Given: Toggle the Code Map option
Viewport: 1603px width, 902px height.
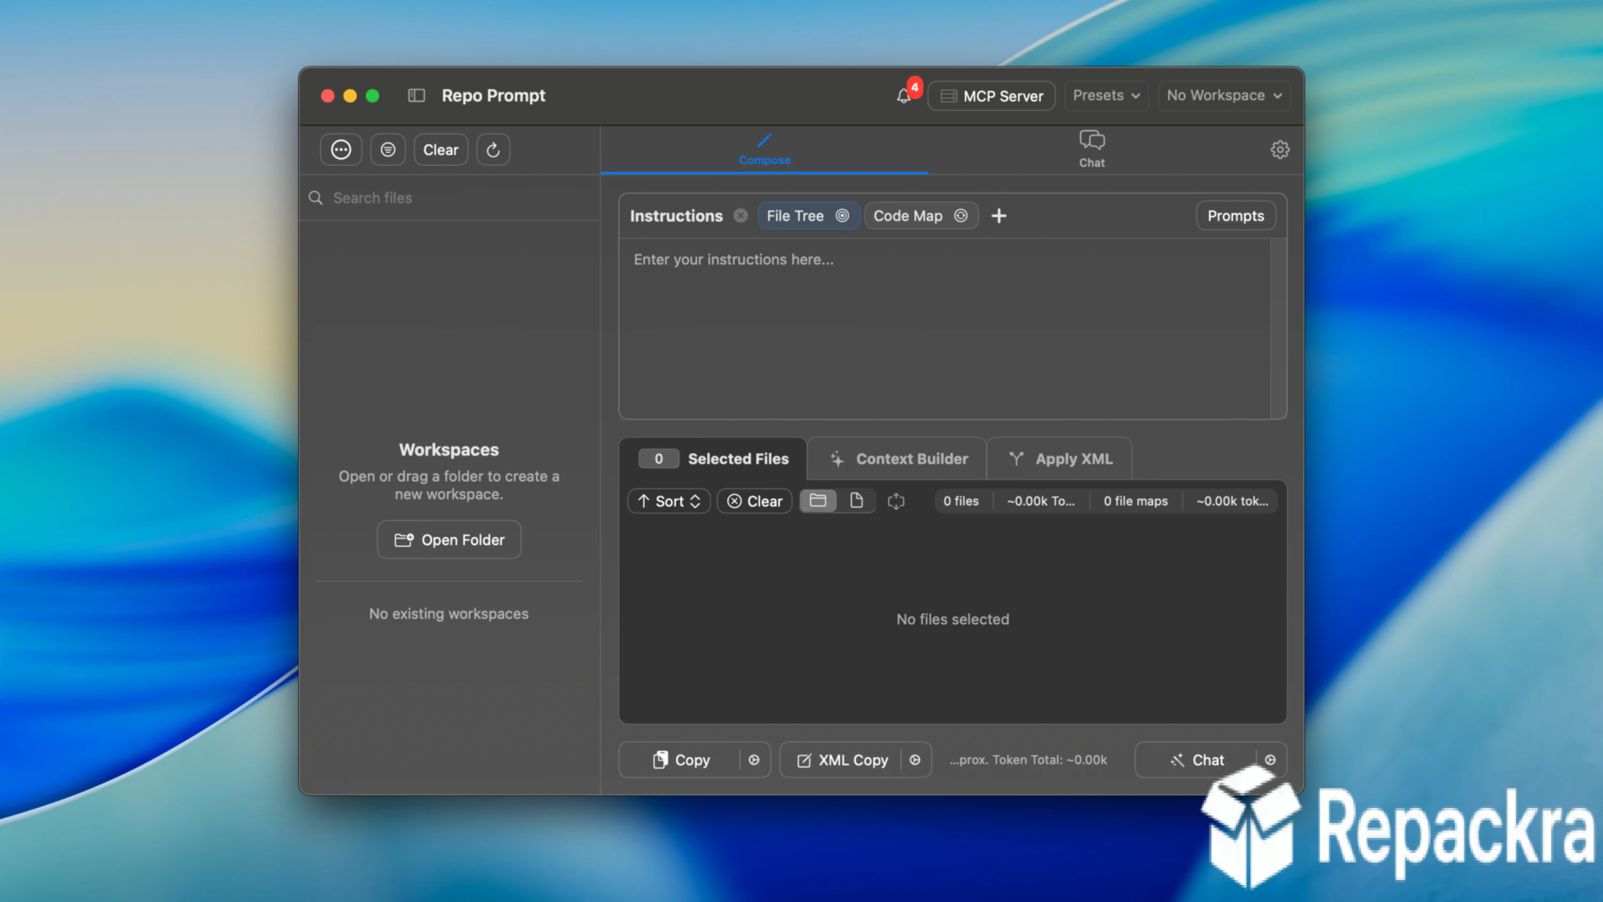Looking at the screenshot, I should [x=921, y=216].
